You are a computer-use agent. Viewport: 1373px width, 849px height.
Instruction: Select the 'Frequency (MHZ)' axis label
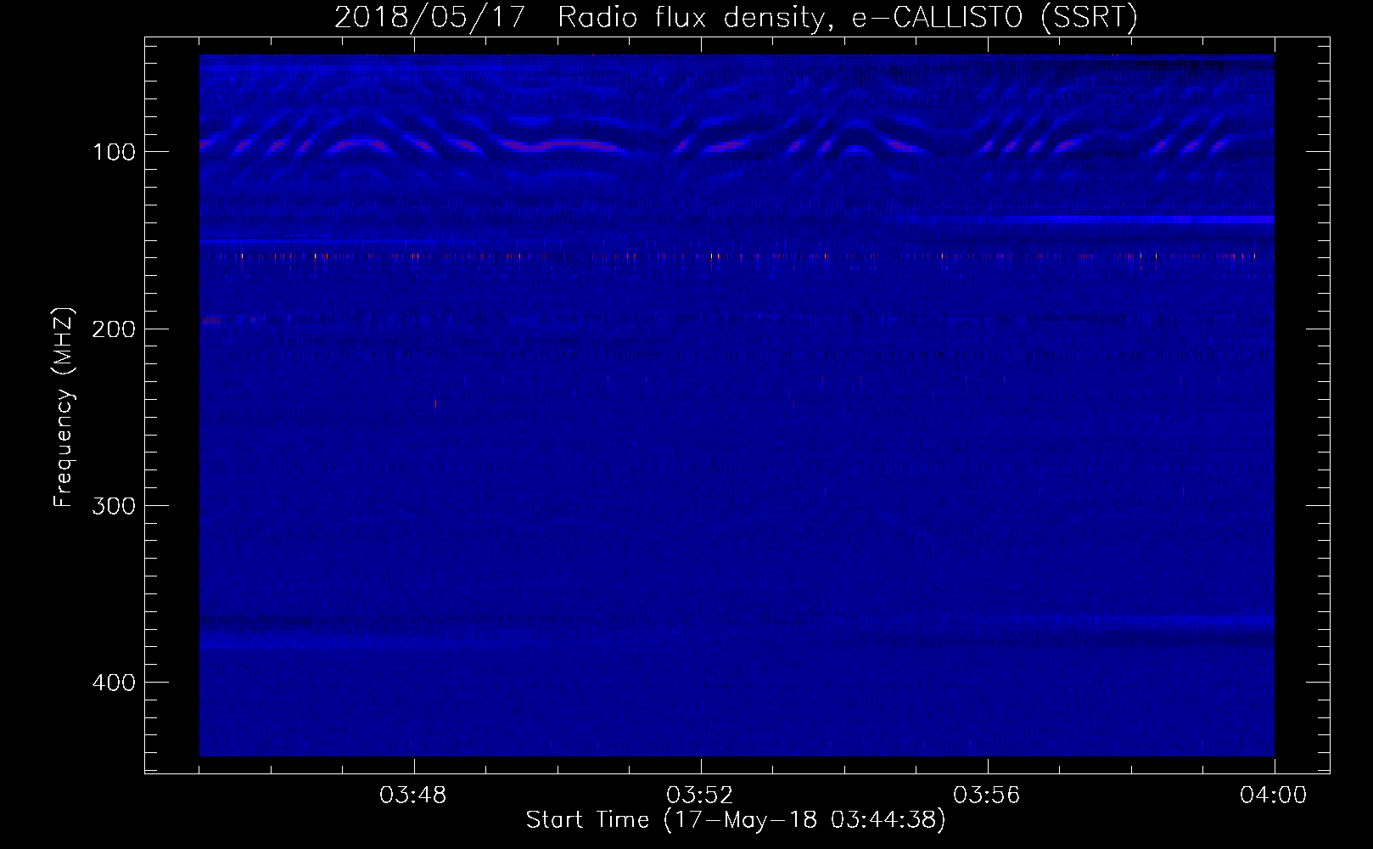[64, 407]
